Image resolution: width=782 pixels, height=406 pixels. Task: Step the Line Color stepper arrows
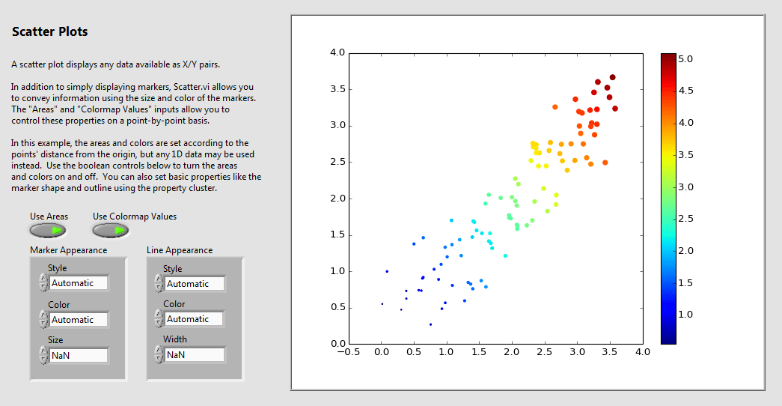click(159, 318)
